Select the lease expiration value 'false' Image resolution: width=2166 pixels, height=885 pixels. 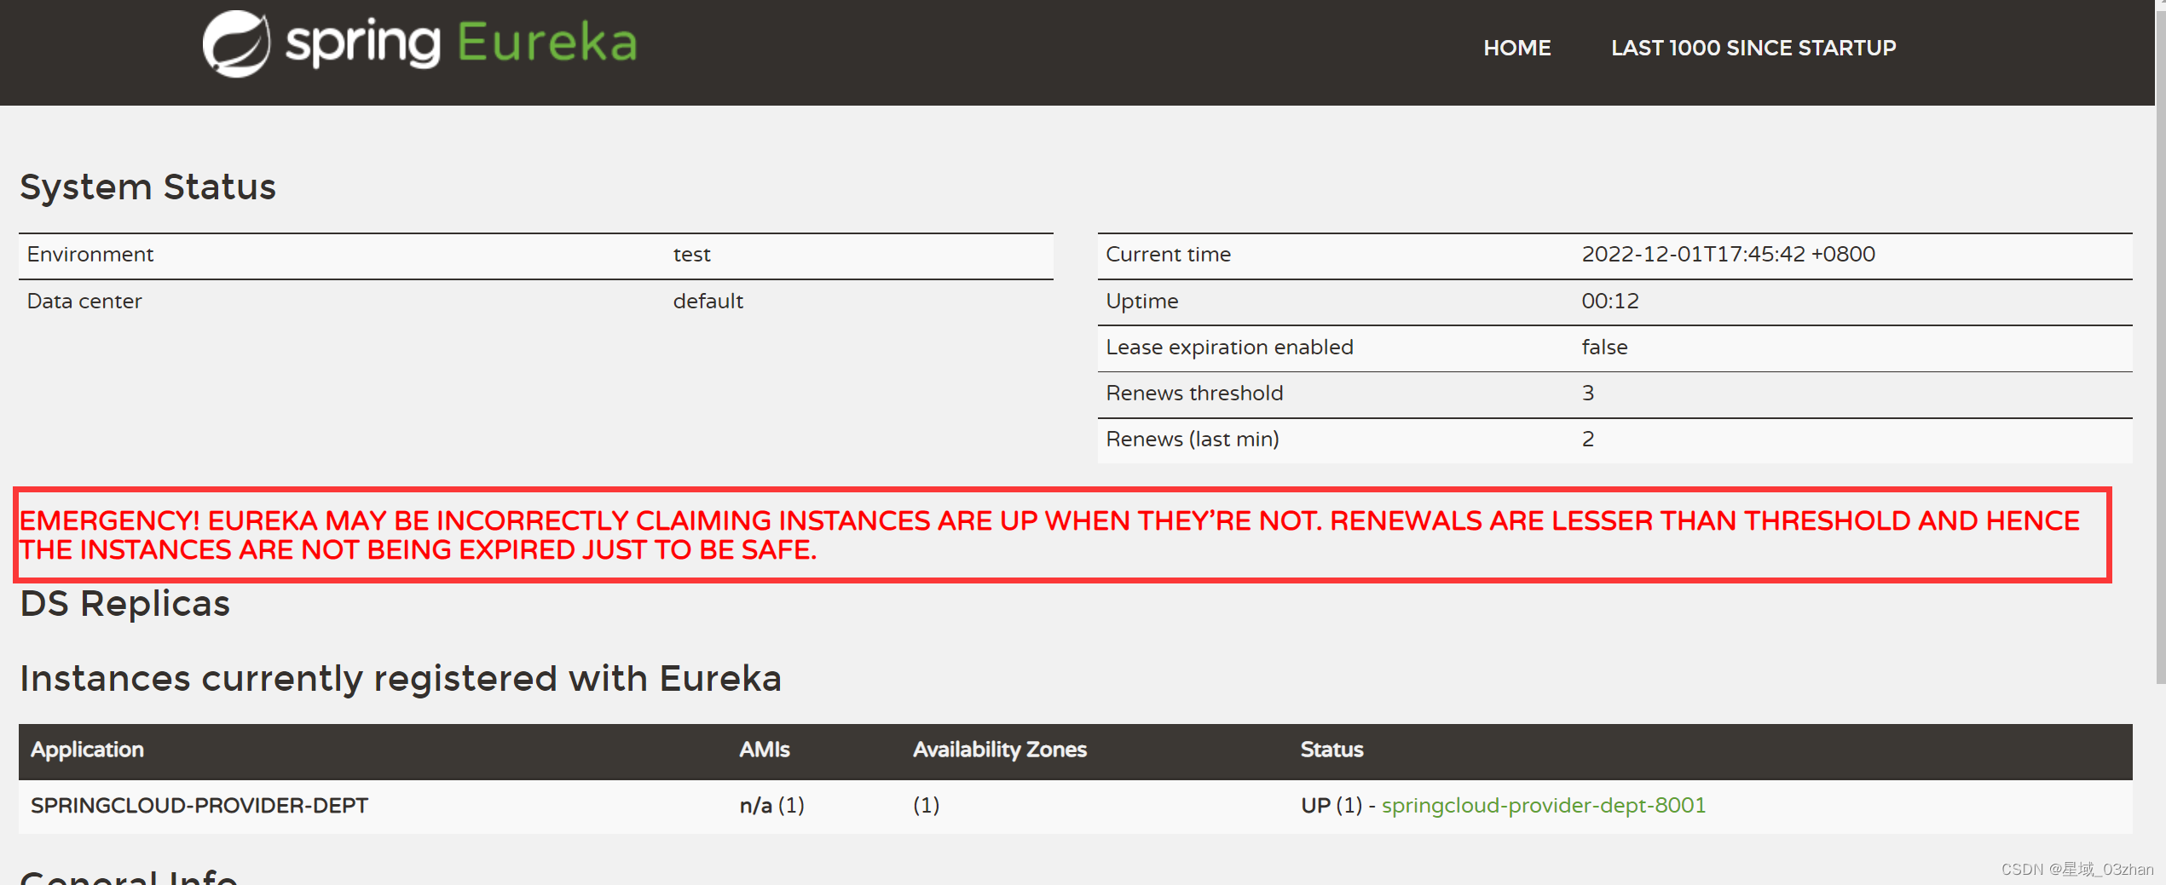pos(1604,348)
